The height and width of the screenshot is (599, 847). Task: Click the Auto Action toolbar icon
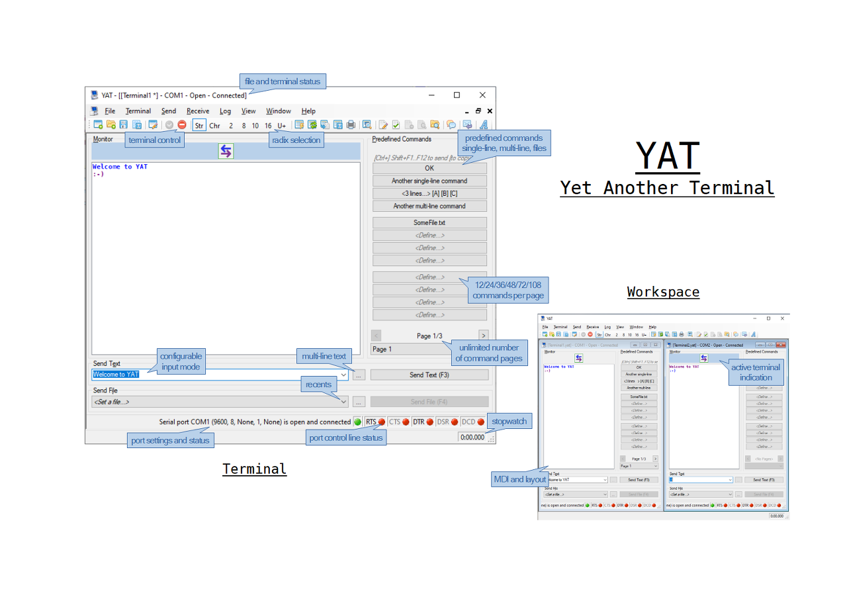467,124
